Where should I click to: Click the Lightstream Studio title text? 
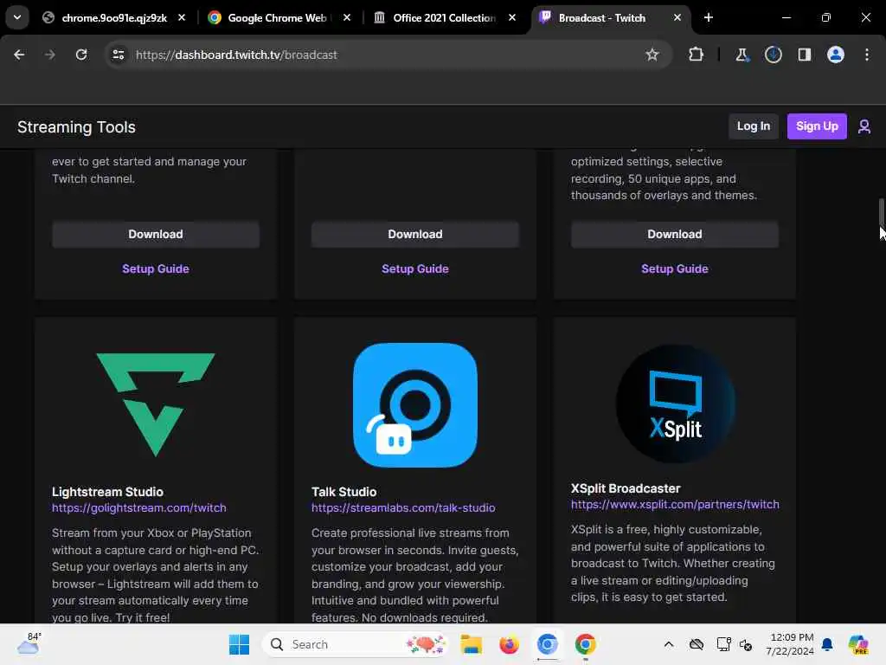coord(107,492)
